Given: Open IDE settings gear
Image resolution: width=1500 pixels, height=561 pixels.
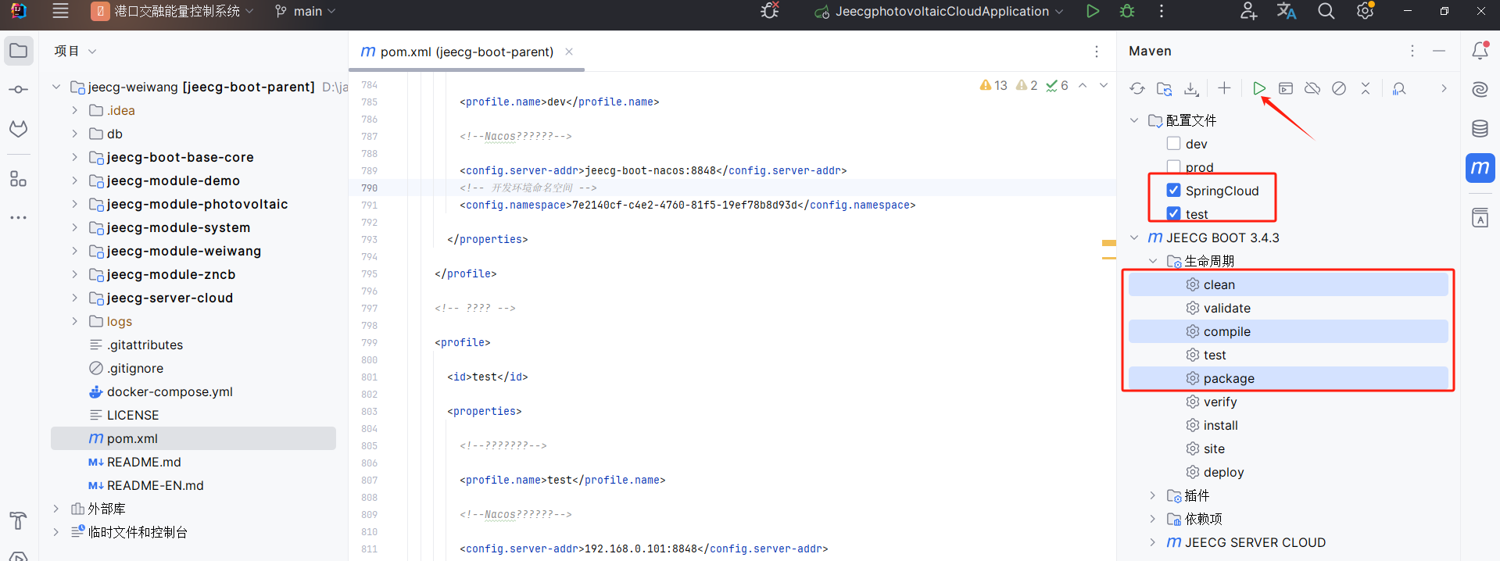Looking at the screenshot, I should point(1366,11).
